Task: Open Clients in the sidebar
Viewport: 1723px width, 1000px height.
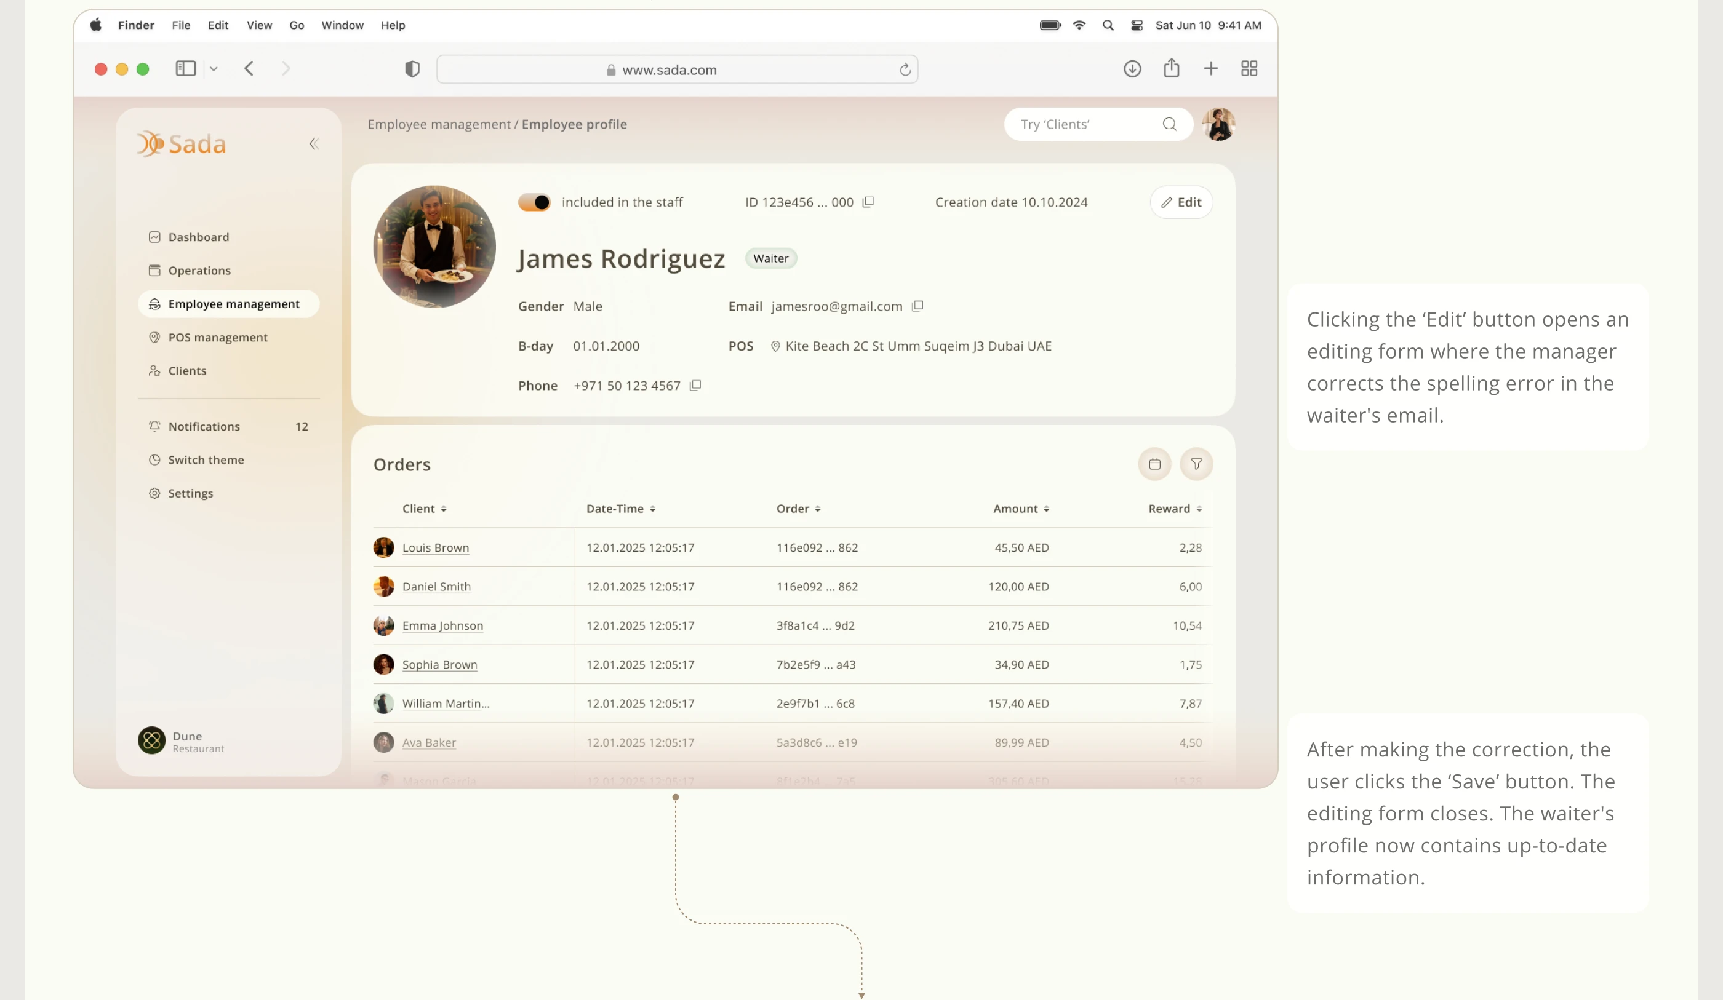Action: pos(186,370)
